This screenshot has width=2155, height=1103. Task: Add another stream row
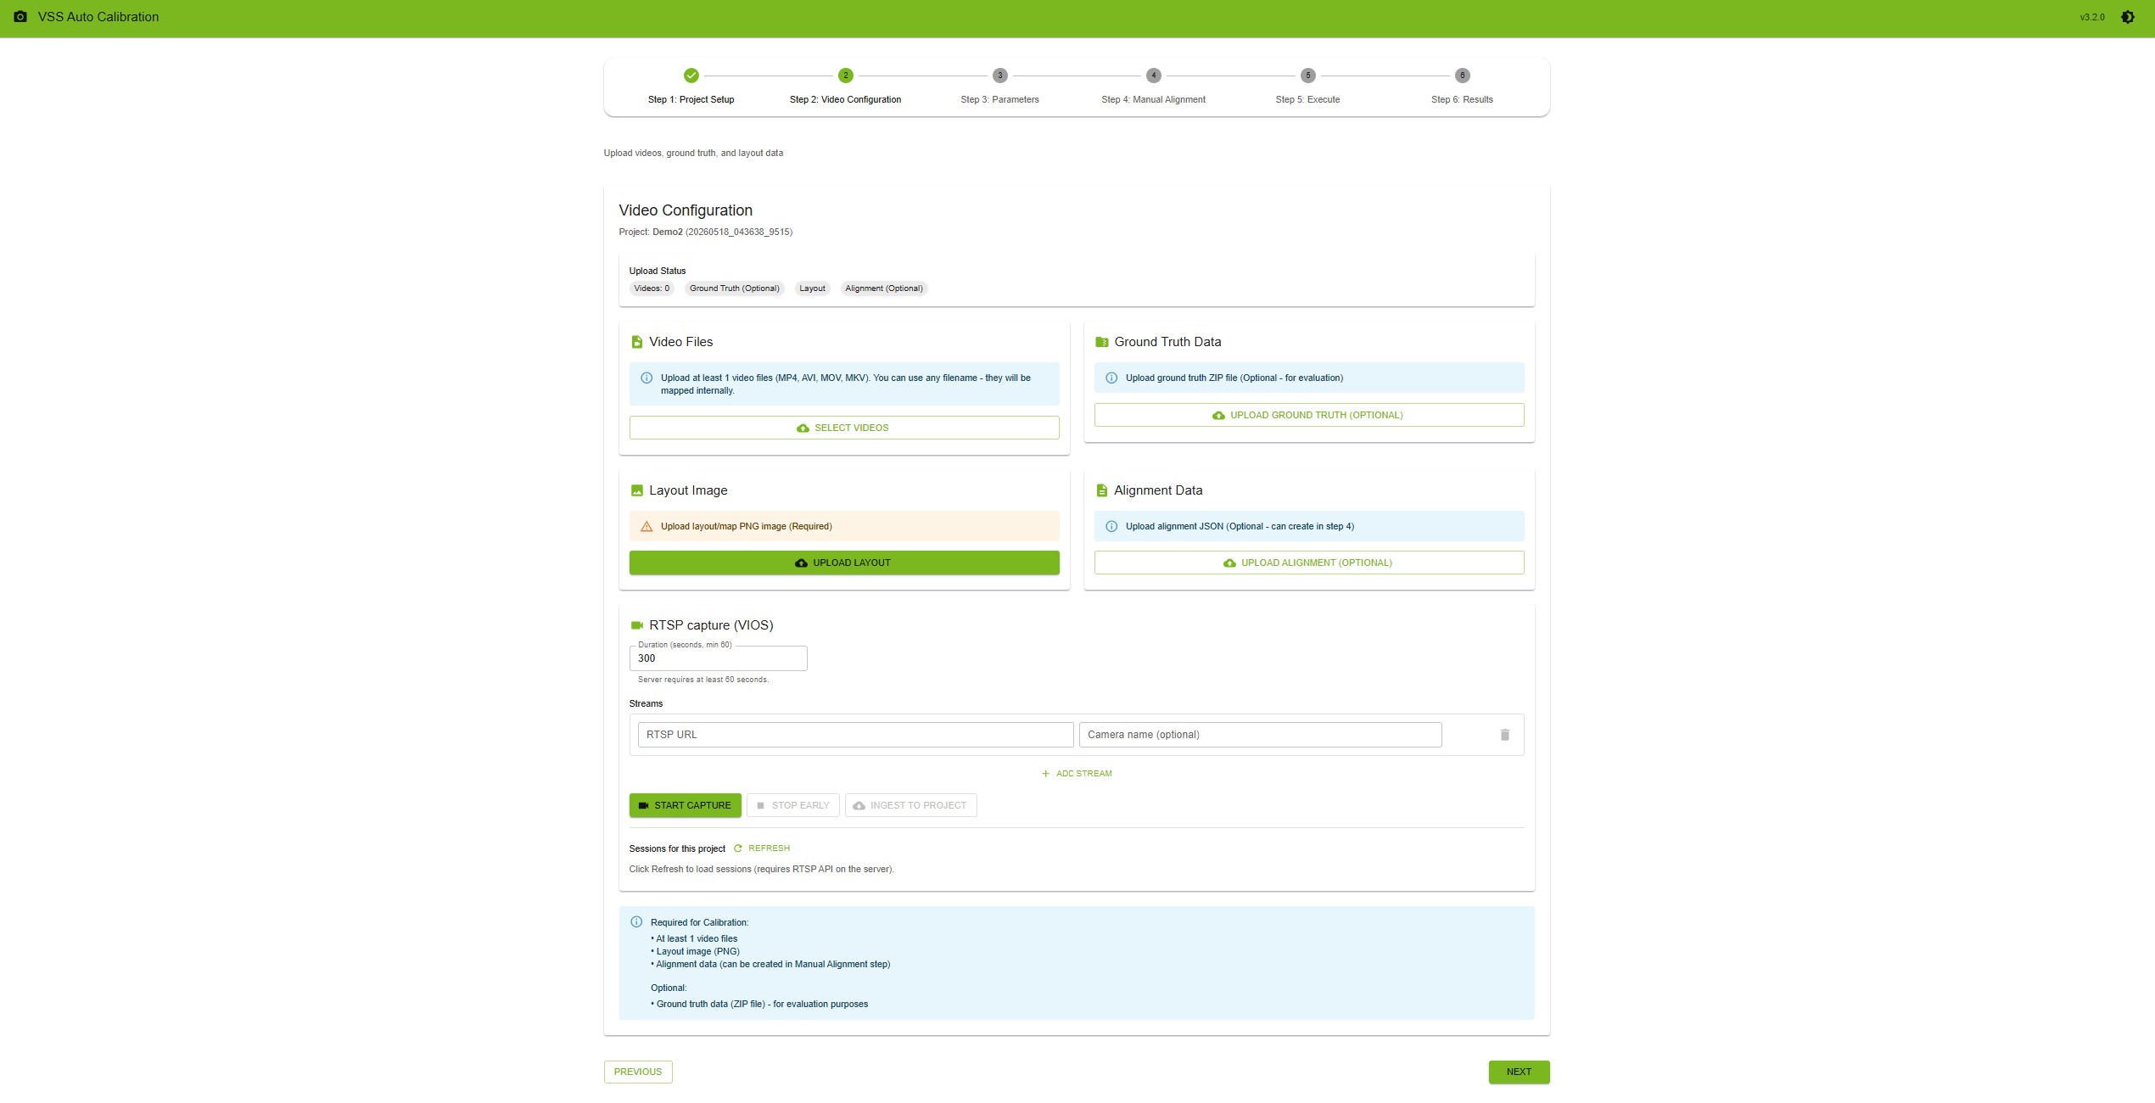[1077, 774]
